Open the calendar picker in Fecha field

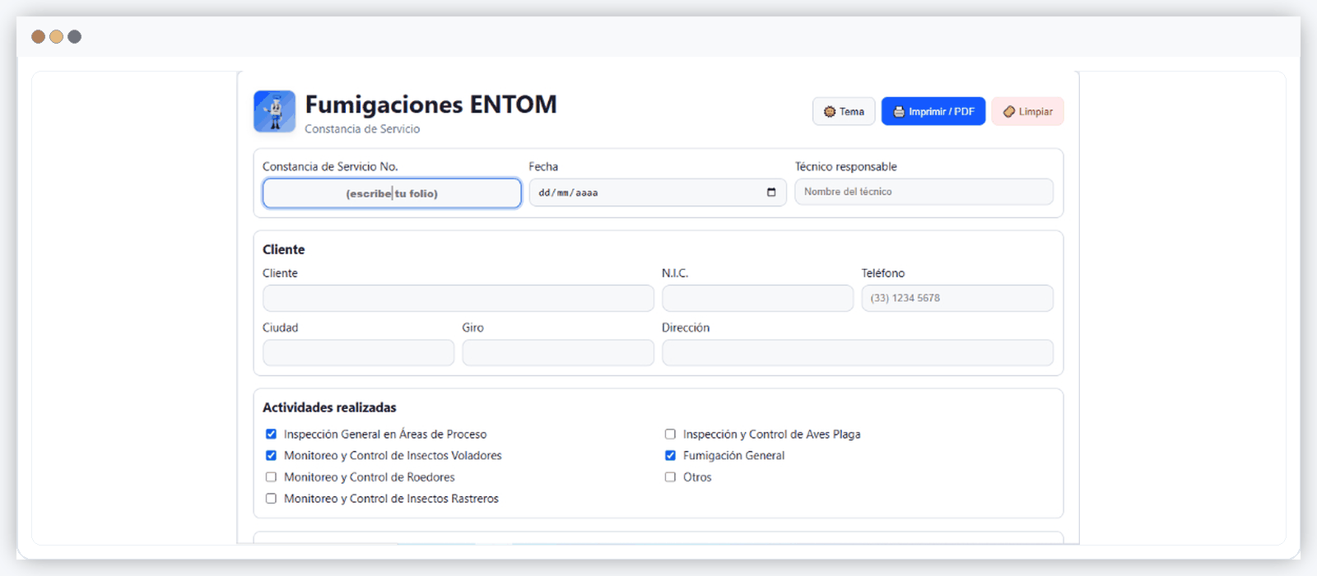pyautogui.click(x=771, y=193)
